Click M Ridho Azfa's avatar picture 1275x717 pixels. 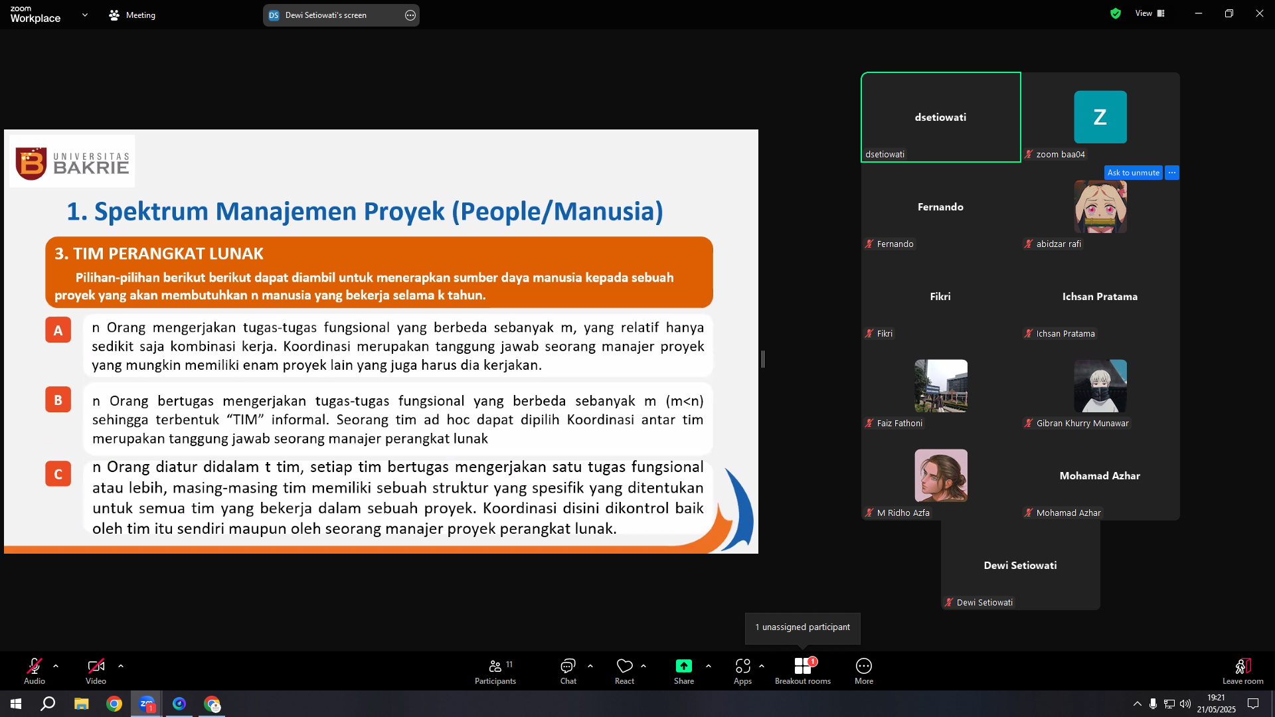941,475
